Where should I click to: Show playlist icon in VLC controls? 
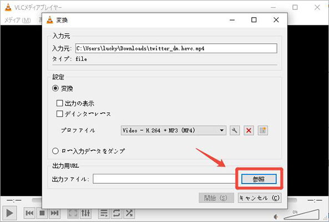104,213
